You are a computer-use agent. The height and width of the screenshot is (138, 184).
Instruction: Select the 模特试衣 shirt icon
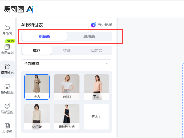coord(7,67)
